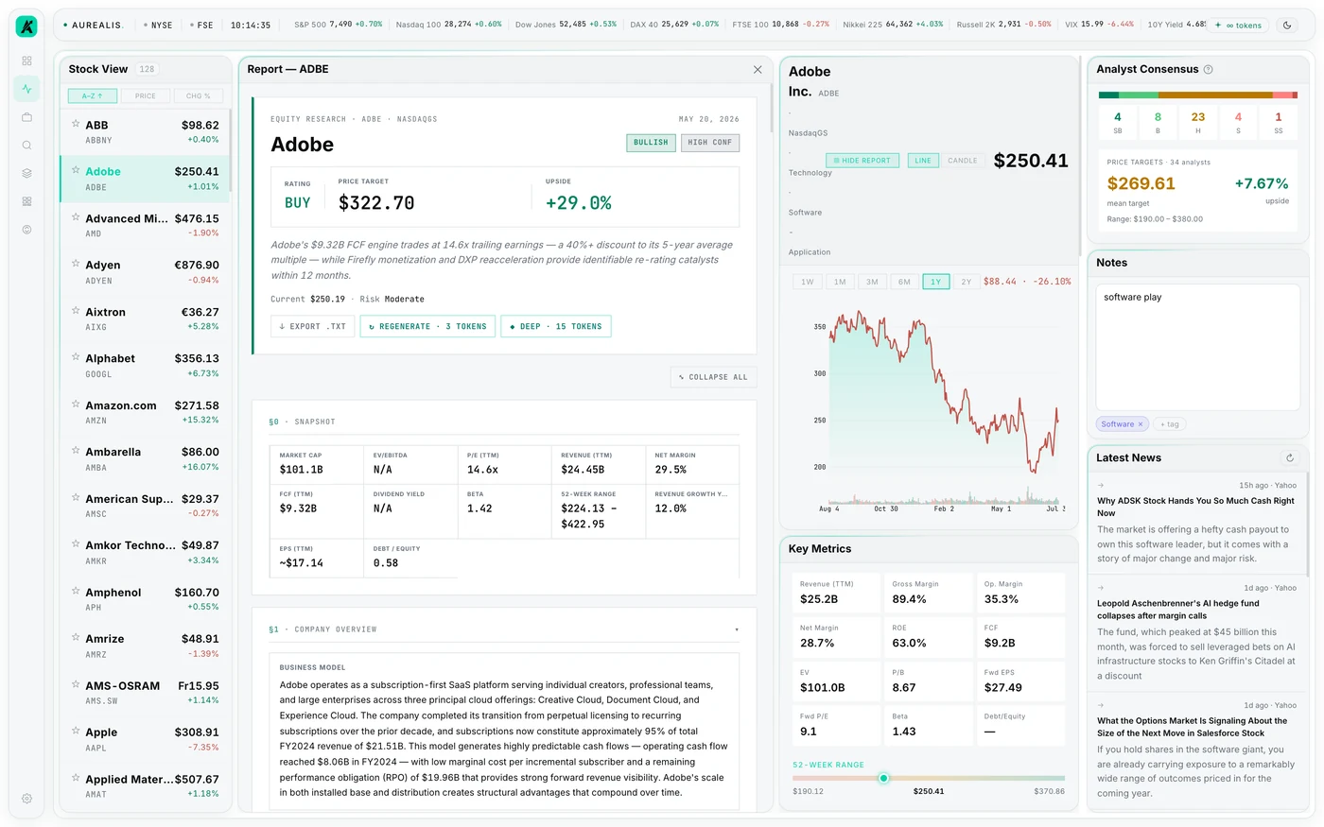
Task: Open the search magnifier sidebar icon
Action: (26, 146)
